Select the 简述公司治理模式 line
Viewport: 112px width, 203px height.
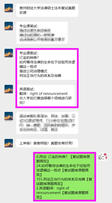pos(33,71)
